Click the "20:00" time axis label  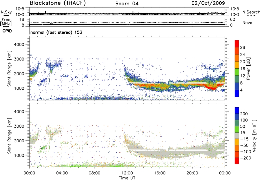[192, 173]
